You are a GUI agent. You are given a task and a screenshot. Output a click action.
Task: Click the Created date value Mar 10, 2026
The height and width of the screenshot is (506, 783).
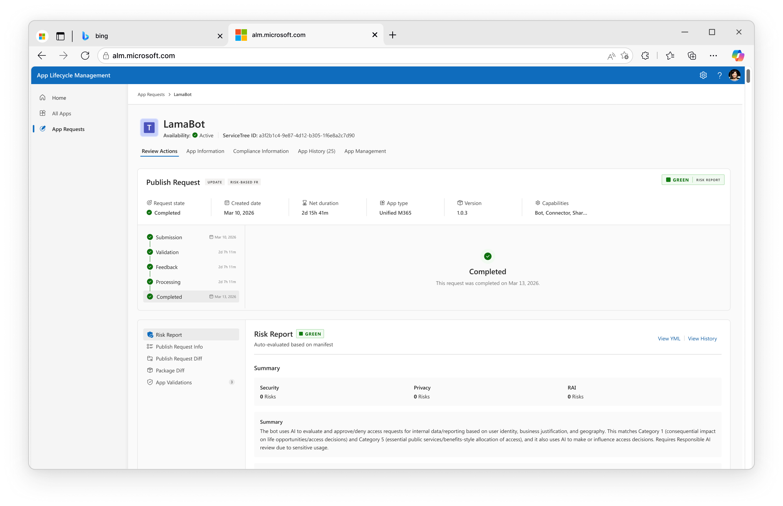tap(239, 213)
